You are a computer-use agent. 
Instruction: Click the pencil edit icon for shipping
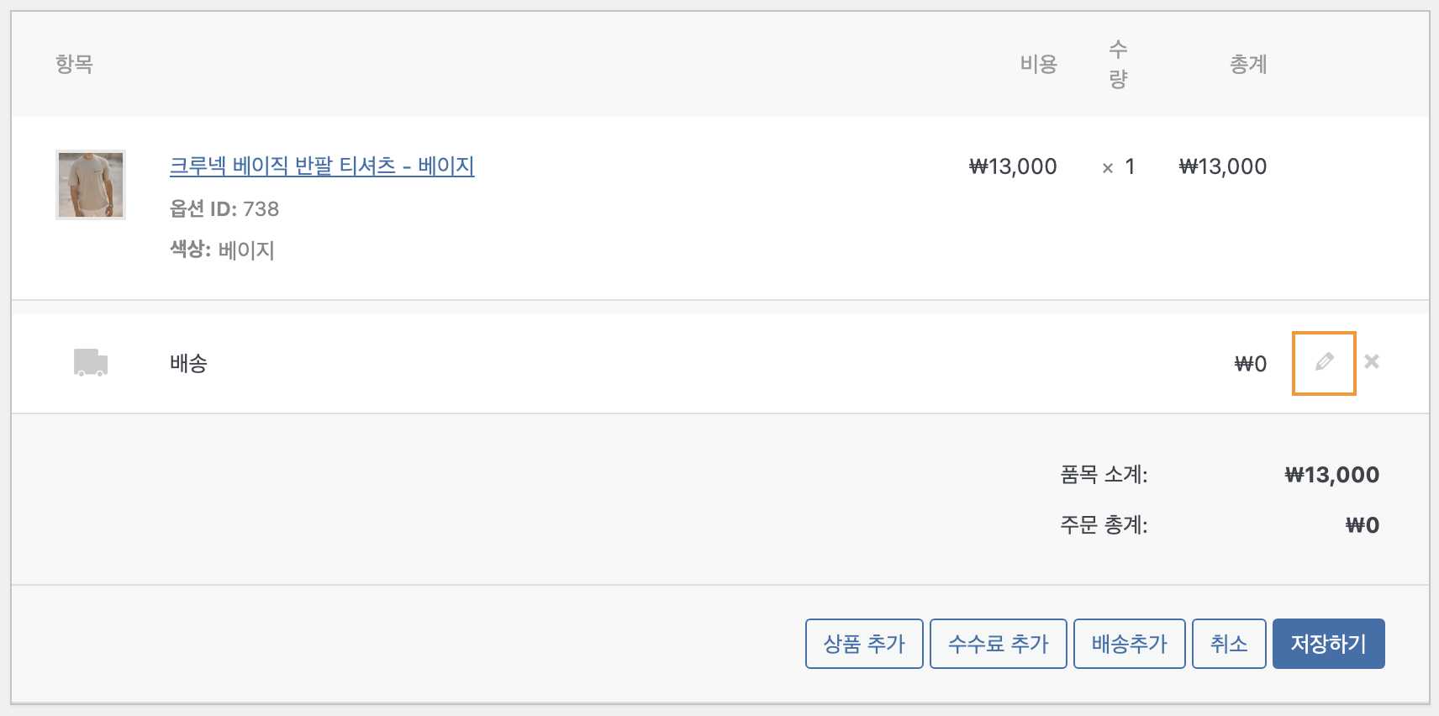(1324, 362)
